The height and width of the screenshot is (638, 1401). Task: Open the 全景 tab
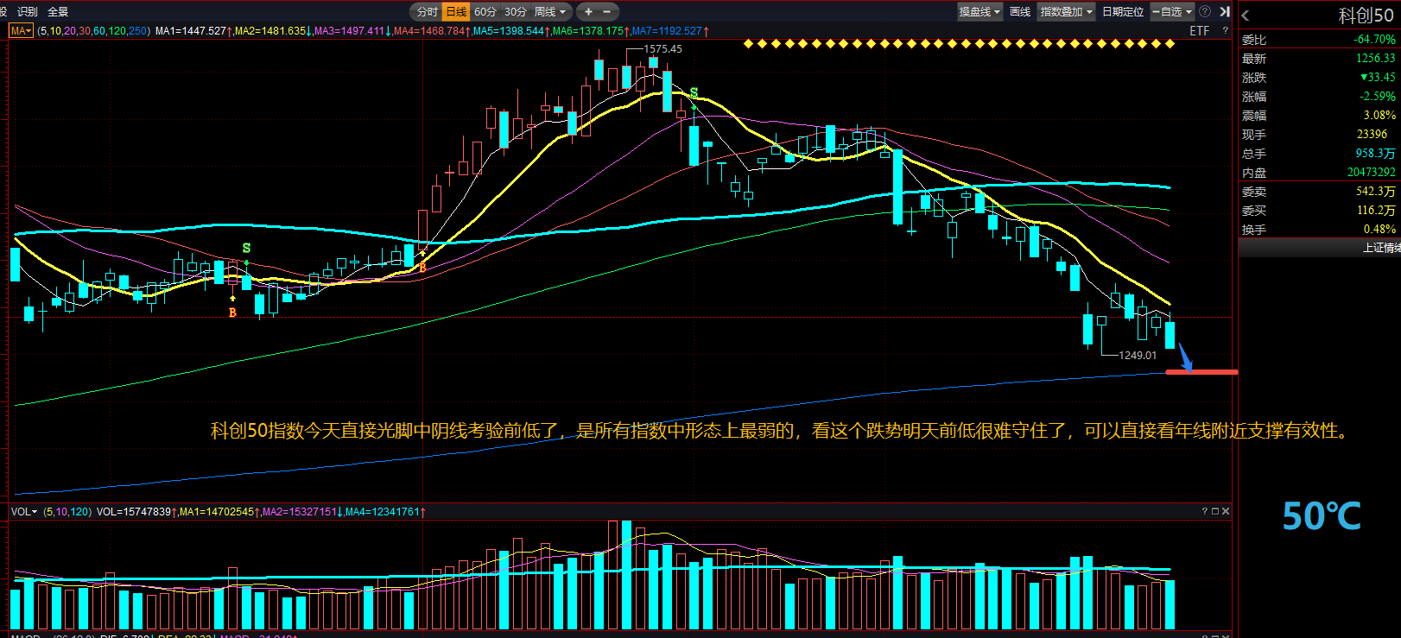tap(58, 12)
